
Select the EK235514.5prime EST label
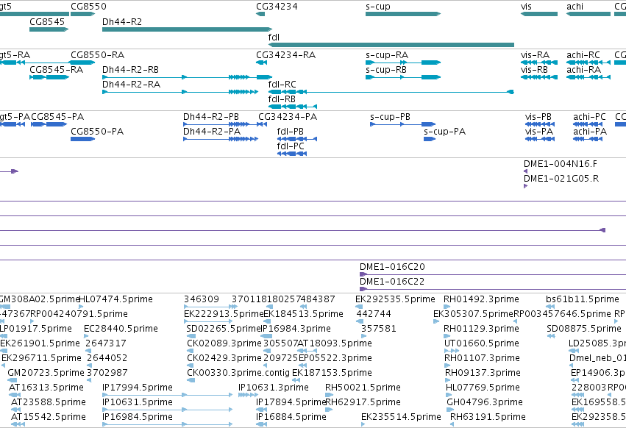pyautogui.click(x=401, y=417)
